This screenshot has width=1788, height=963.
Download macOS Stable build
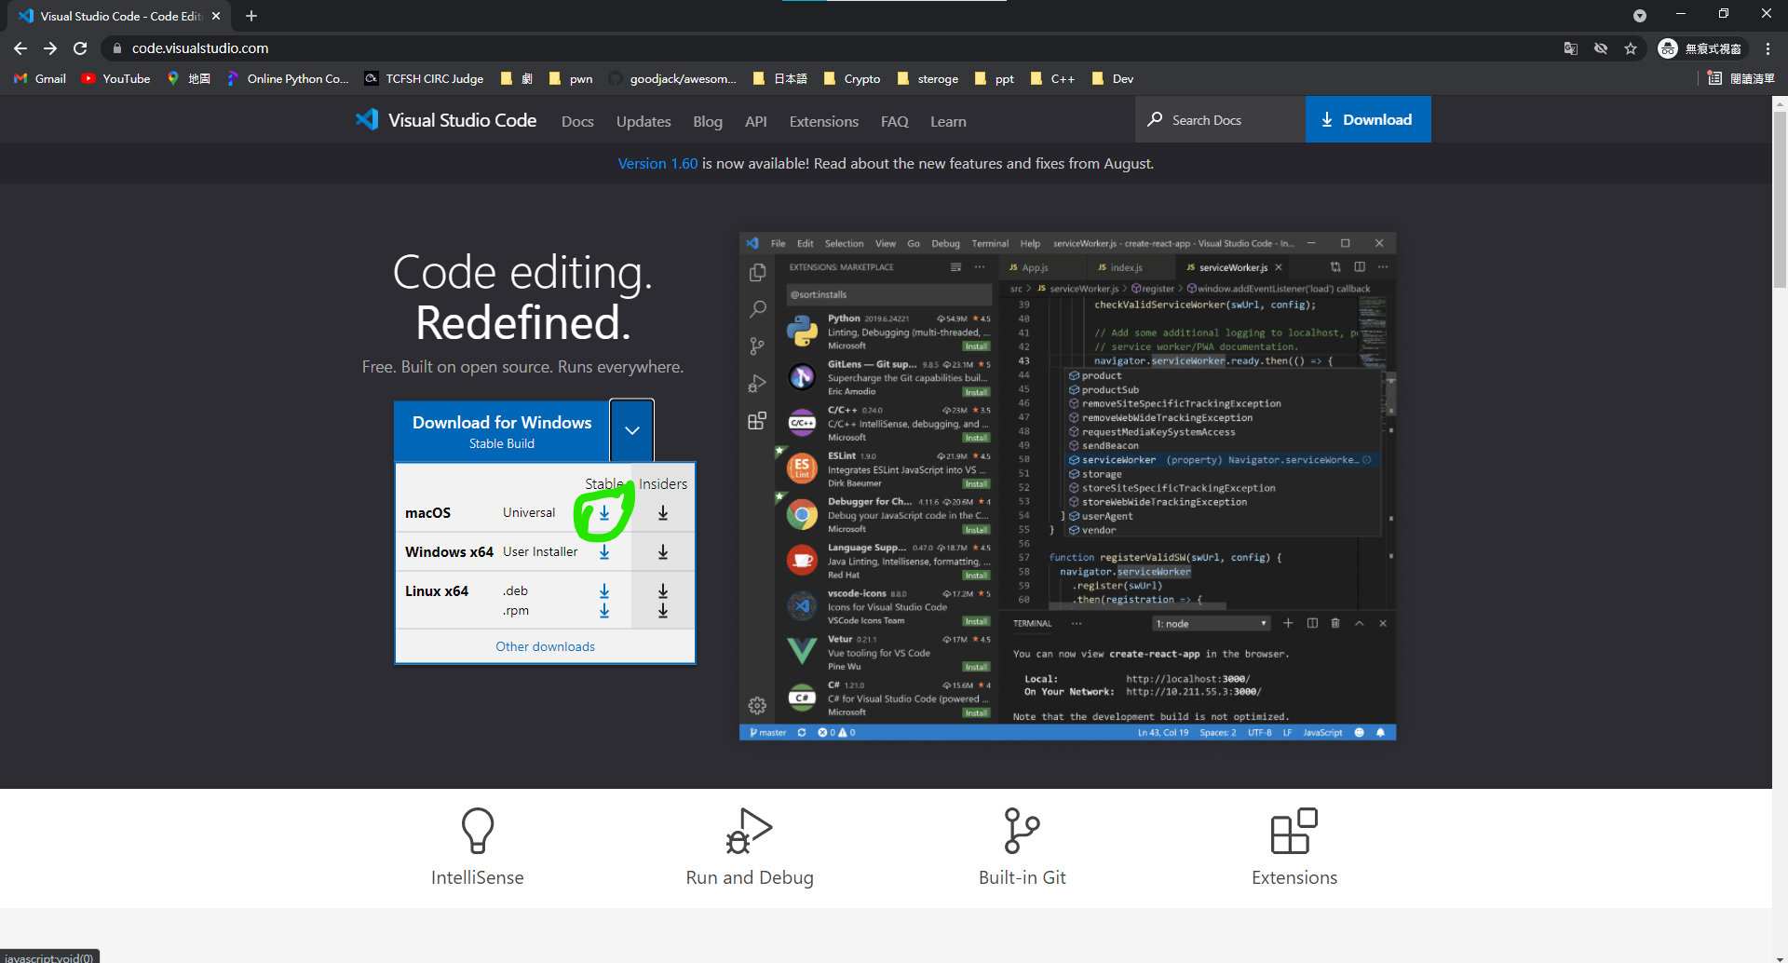tap(604, 513)
